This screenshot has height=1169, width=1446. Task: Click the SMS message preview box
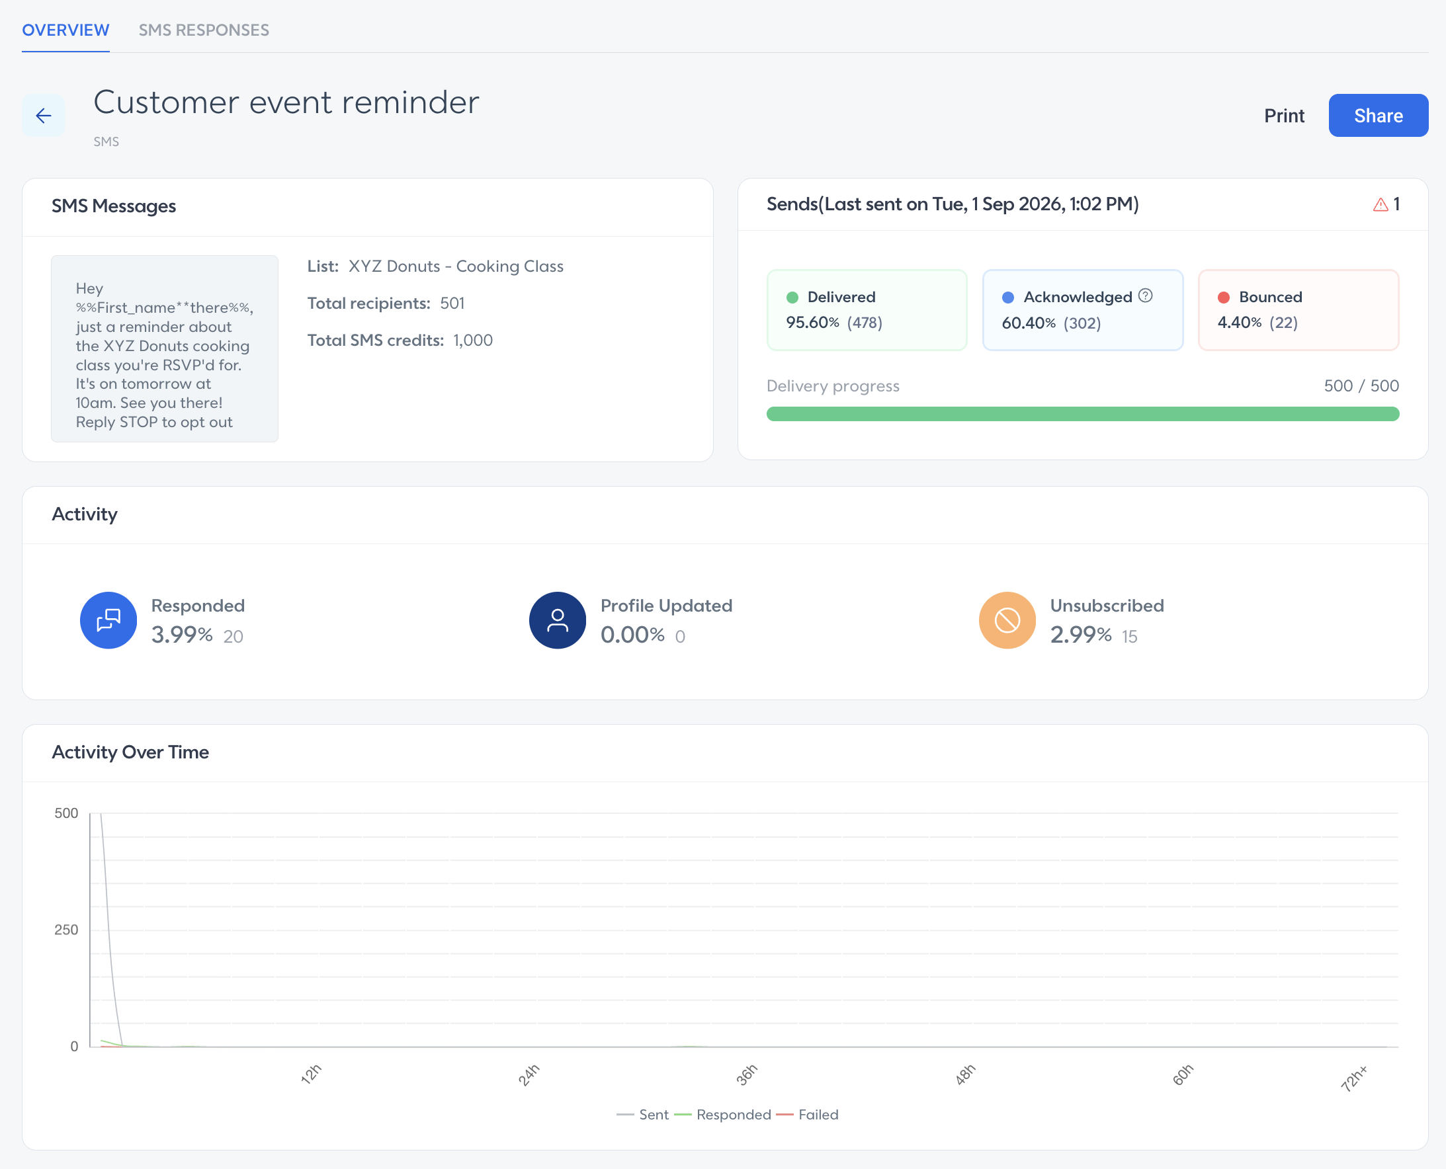164,349
